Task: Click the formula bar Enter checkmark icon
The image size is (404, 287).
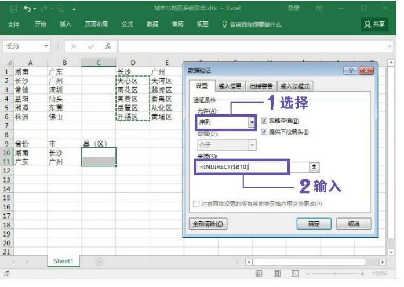Action: pyautogui.click(x=90, y=46)
